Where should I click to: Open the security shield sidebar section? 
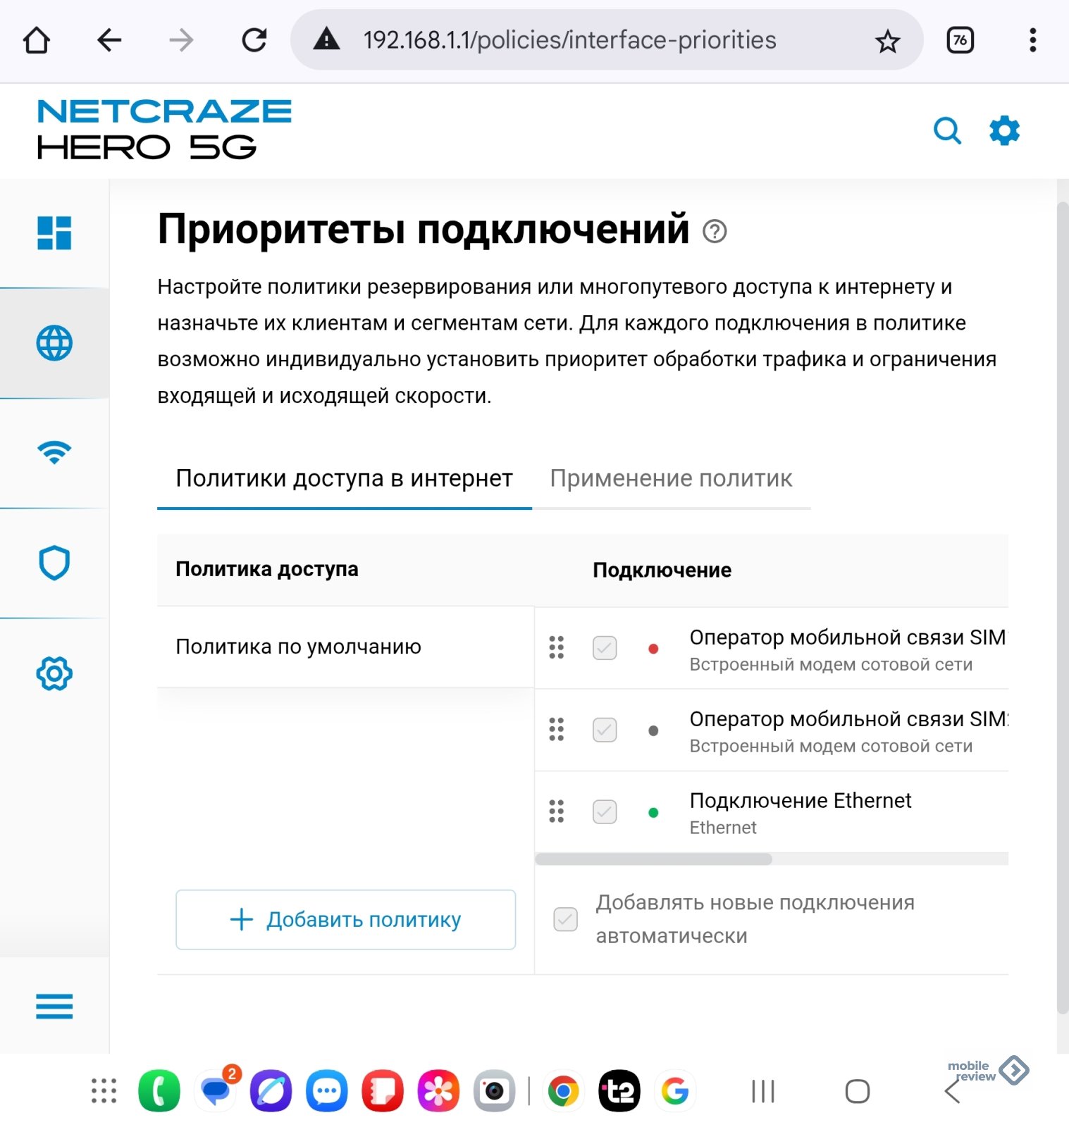pos(54,563)
